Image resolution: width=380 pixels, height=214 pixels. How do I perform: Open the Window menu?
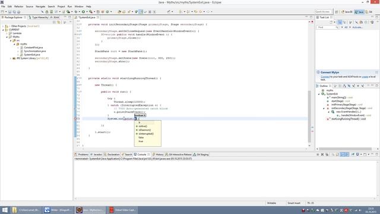[79, 7]
